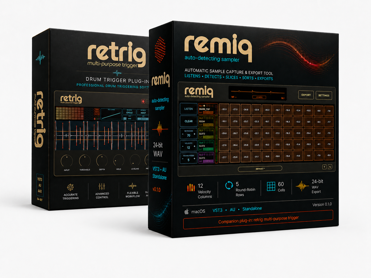
Task: Open remiq SETTINGS
Action: coord(324,95)
